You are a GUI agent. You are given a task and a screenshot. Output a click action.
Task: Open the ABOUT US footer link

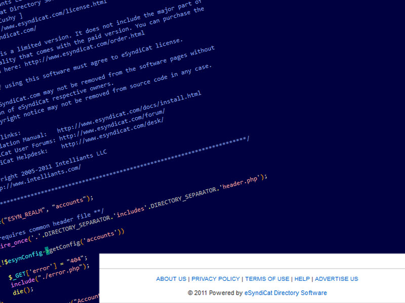(x=171, y=279)
